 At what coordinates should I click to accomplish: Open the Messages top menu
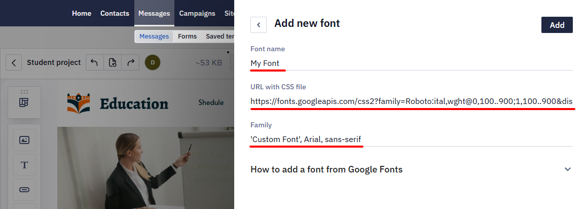(x=154, y=13)
